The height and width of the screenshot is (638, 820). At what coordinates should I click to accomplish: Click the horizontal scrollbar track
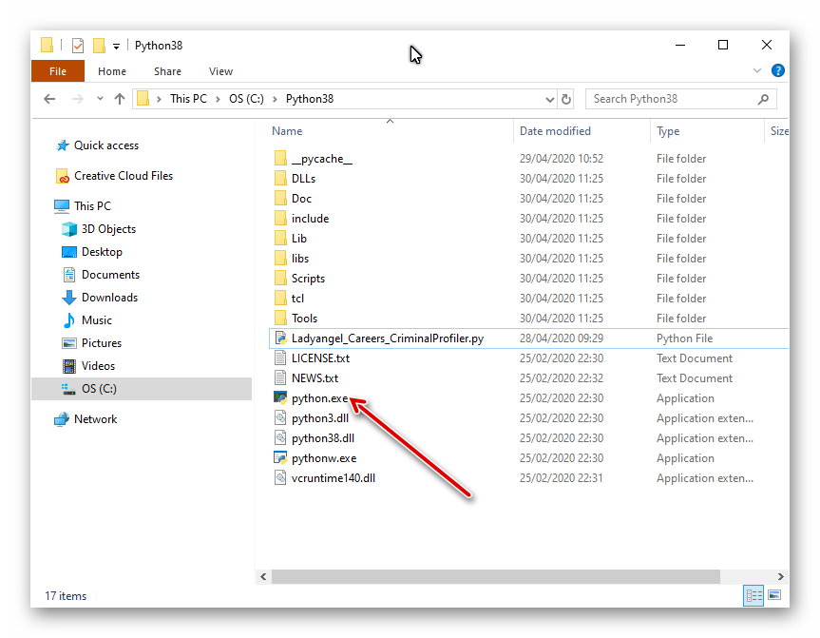pyautogui.click(x=747, y=577)
